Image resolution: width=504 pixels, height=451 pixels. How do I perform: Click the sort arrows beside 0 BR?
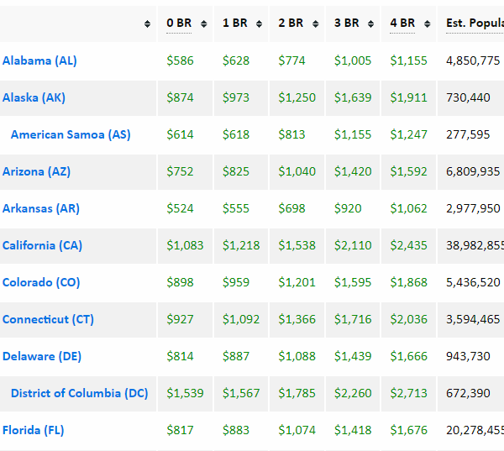pyautogui.click(x=204, y=24)
